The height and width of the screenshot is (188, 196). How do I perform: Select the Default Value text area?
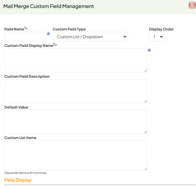pyautogui.click(x=76, y=122)
